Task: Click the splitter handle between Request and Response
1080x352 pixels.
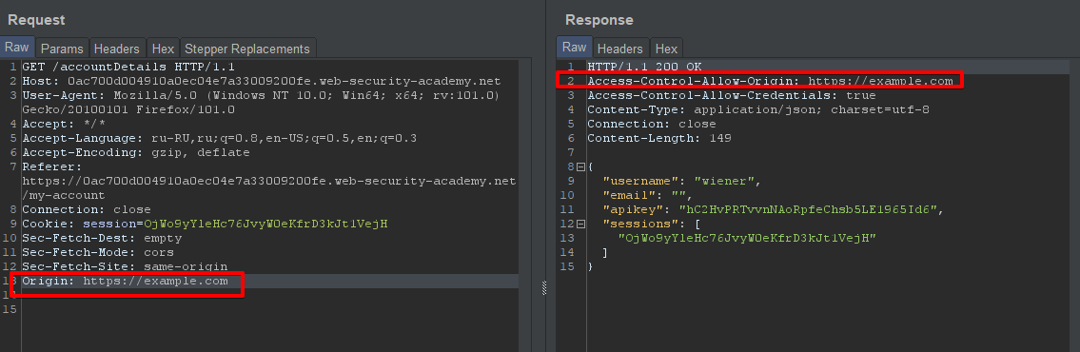Action: coord(544,287)
